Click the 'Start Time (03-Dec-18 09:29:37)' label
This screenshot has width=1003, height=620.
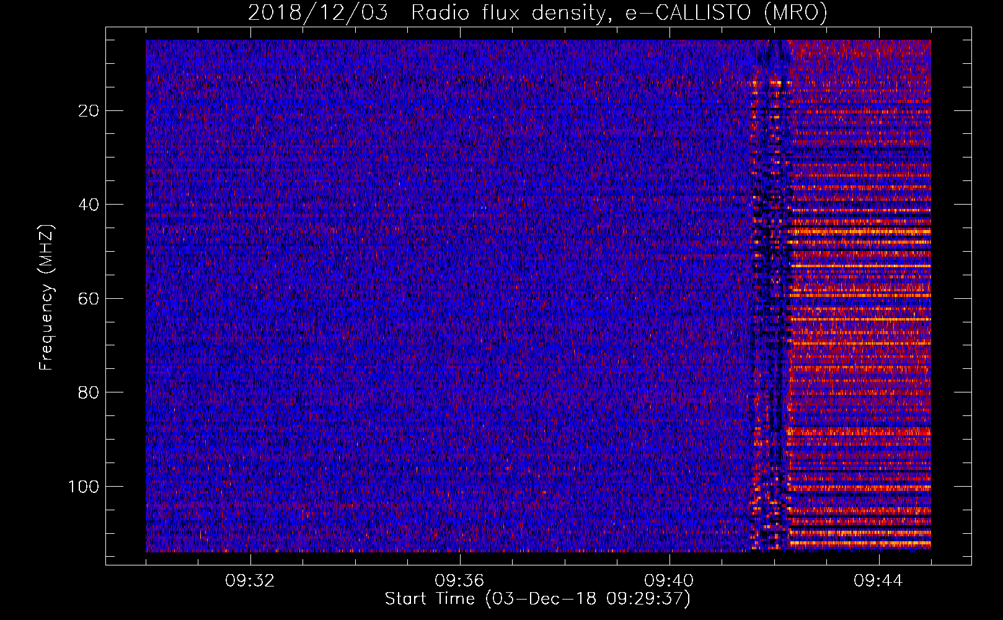click(x=537, y=599)
